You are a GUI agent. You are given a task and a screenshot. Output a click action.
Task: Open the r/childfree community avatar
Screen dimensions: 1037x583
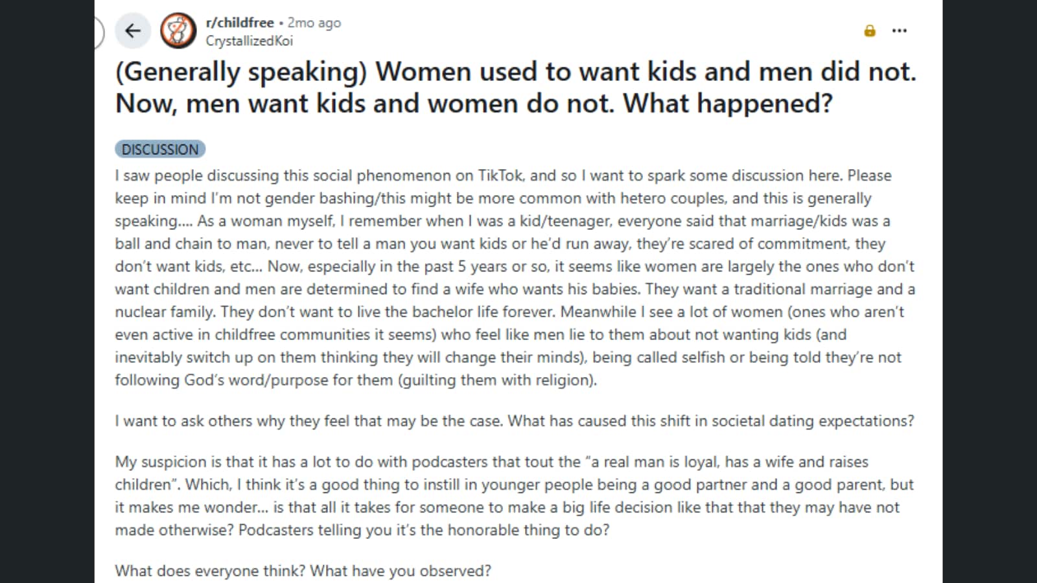click(178, 30)
